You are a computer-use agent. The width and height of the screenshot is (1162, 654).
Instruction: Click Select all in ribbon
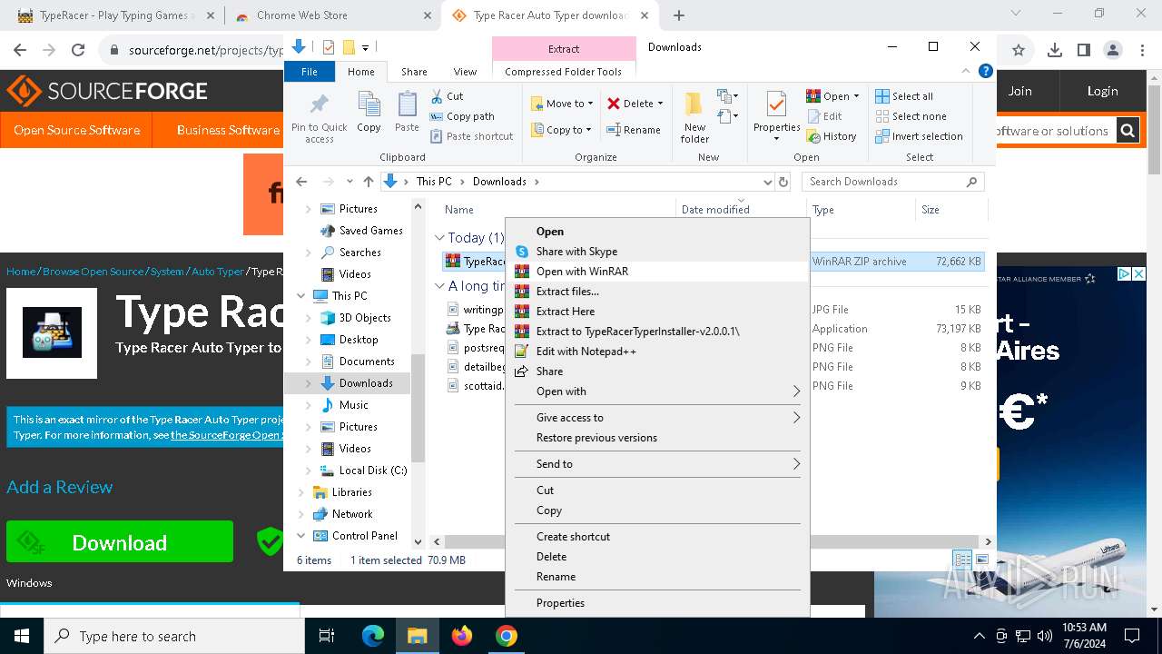pos(904,96)
